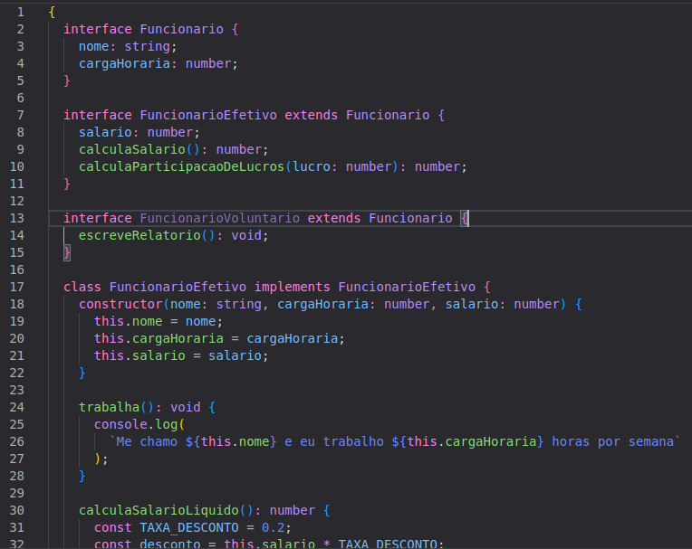Click the "constructor" keyword on line 18
The image size is (692, 549).
(120, 304)
